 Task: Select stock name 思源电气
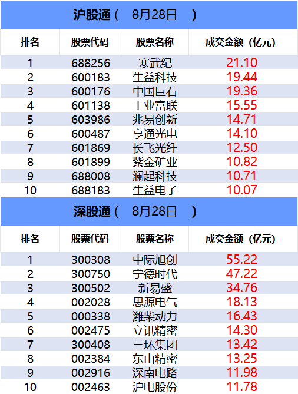(x=155, y=302)
